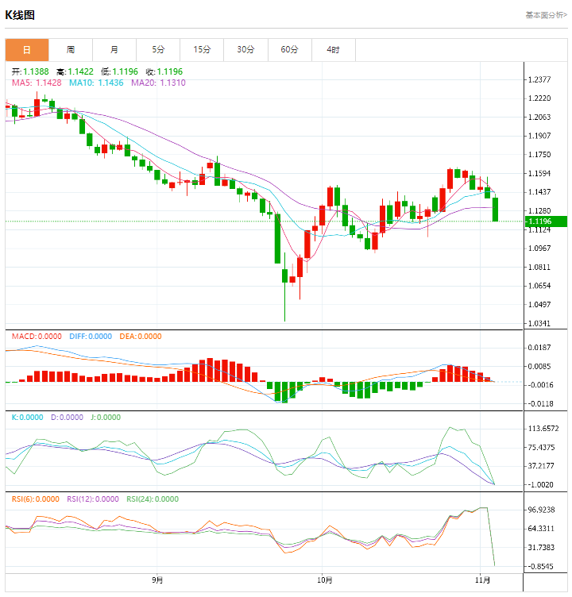
Task: Click the RSI(12):0.0000 label
Action: (x=93, y=499)
